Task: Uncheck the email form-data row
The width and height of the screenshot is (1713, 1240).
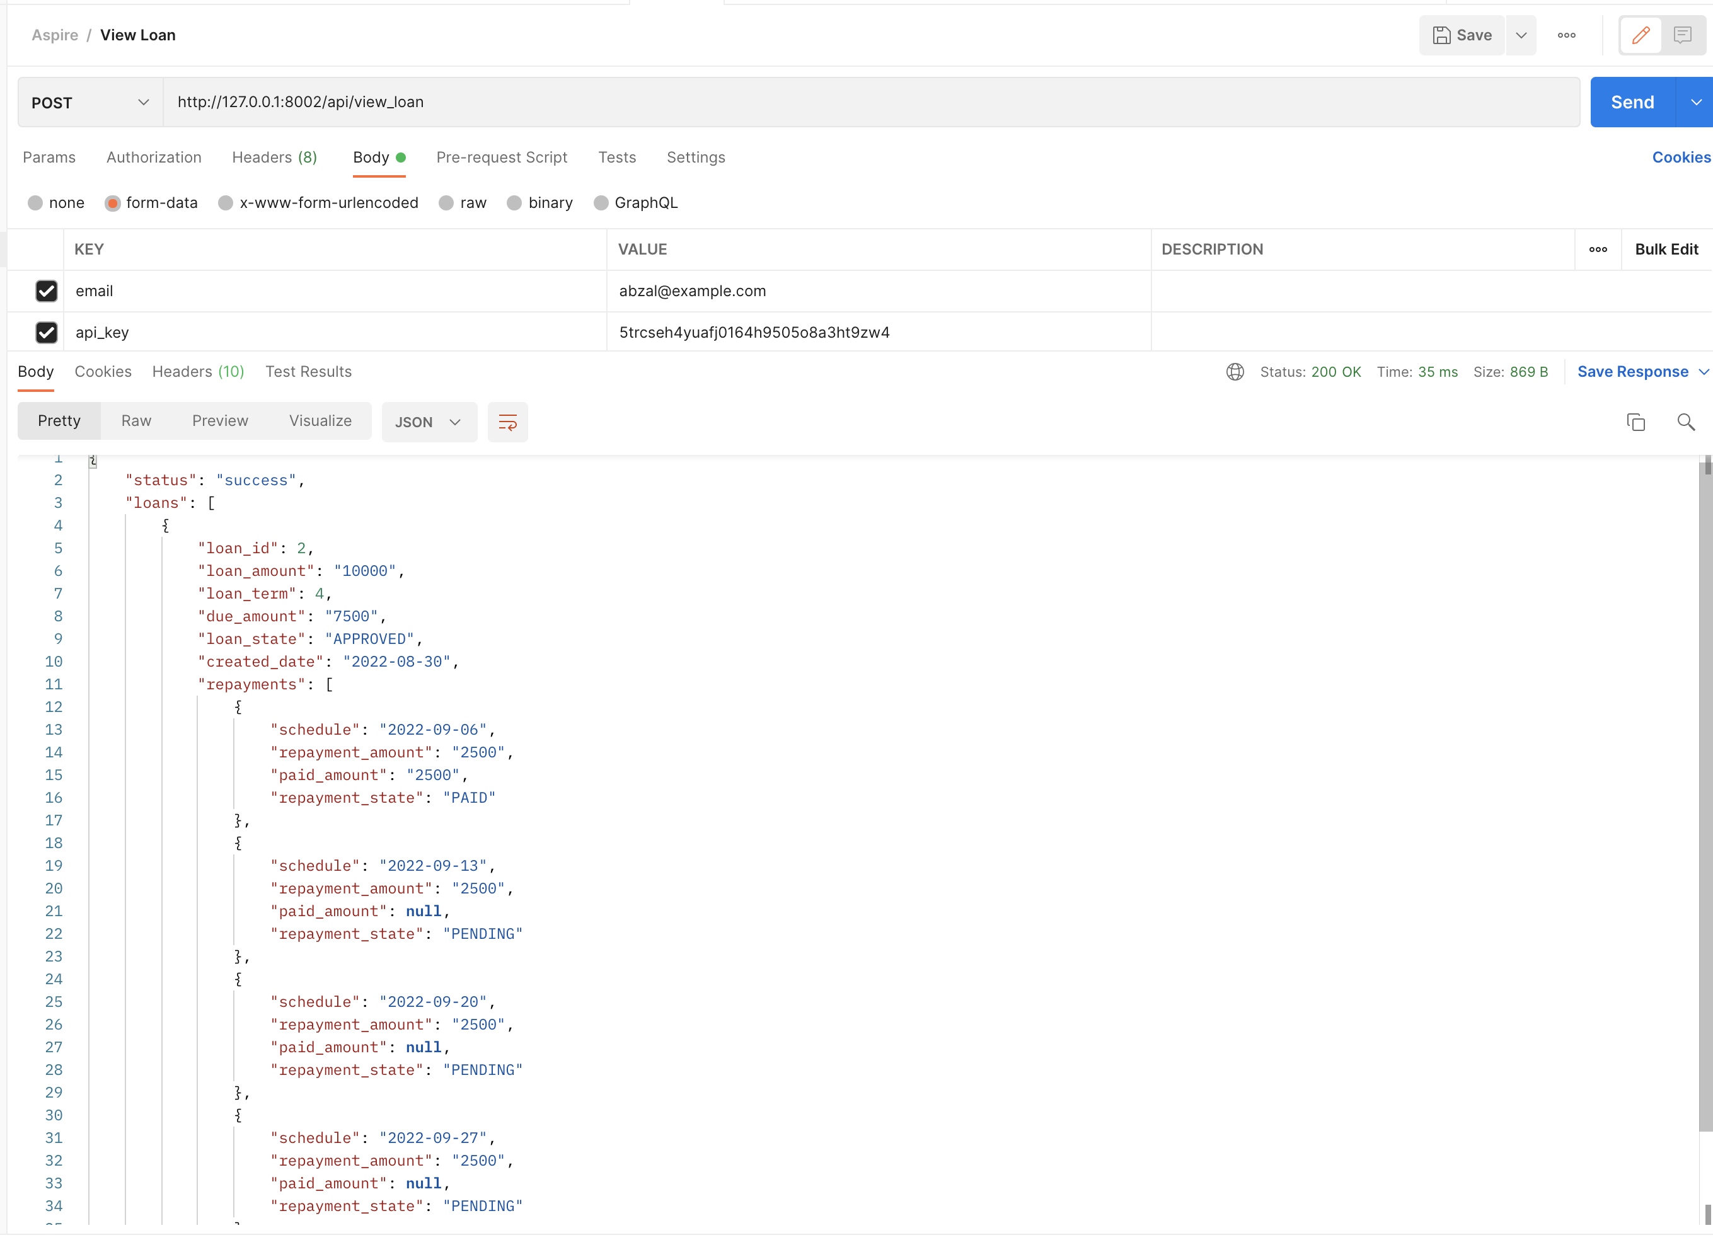Action: tap(47, 292)
